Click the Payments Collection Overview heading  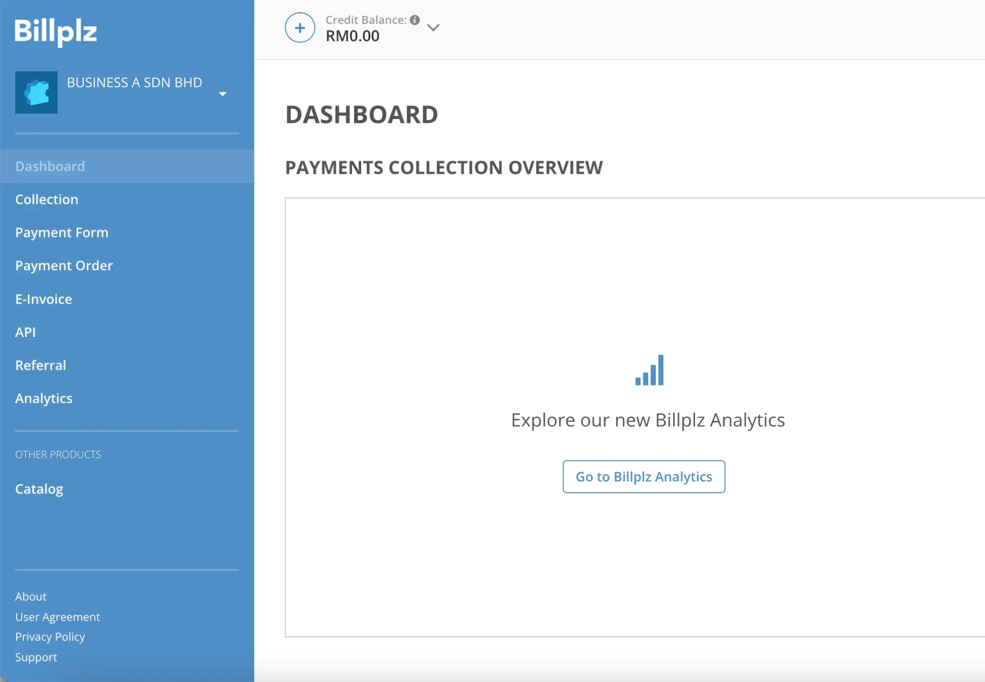point(444,168)
